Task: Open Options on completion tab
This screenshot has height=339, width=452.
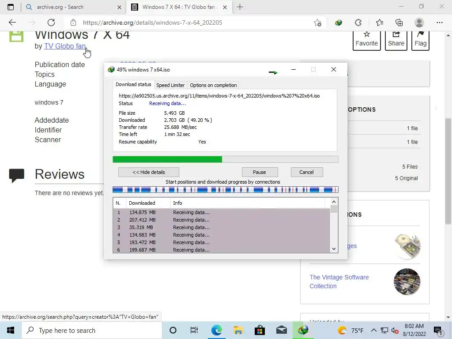Action: pos(213,85)
